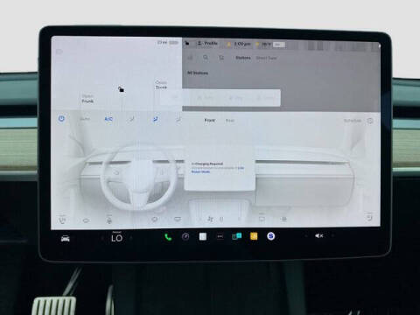Tap the circular icon beside Schedule
This screenshot has width=420, height=315.
click(x=370, y=121)
